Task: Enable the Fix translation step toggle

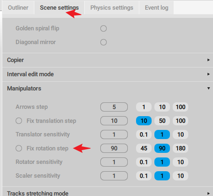Action: 19,121
